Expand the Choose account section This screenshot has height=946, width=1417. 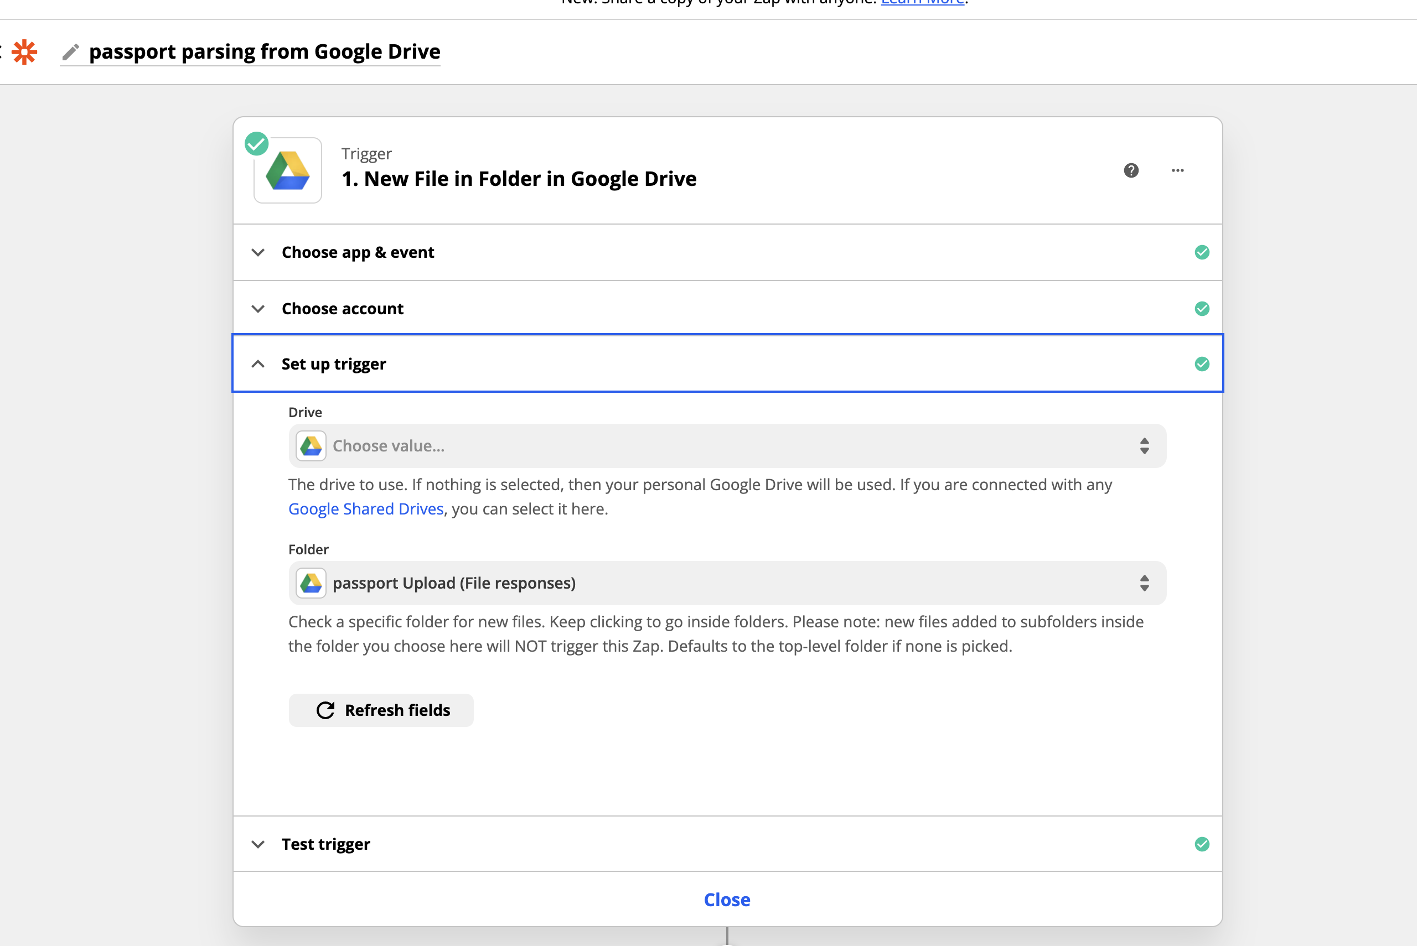click(x=342, y=309)
